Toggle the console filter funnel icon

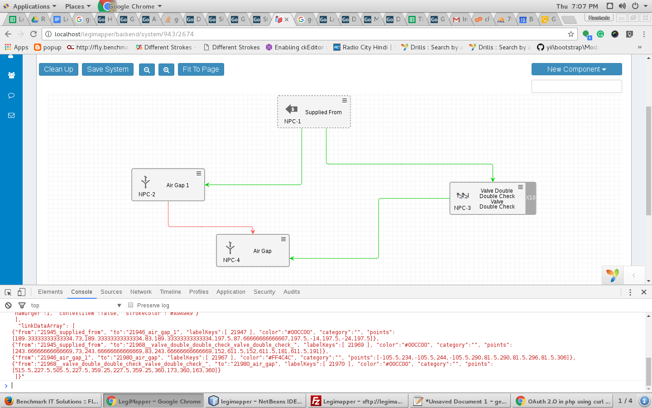(x=22, y=305)
